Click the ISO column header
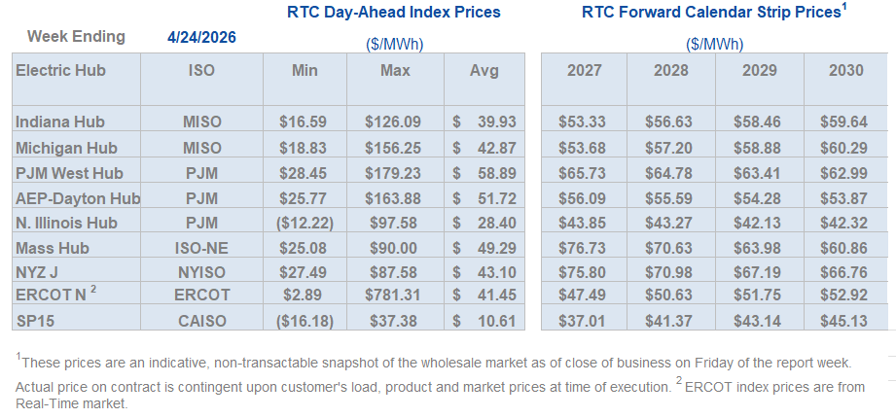 [x=201, y=70]
